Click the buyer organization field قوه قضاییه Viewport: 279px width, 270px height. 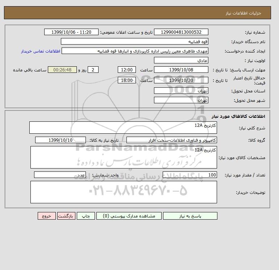[134, 41]
